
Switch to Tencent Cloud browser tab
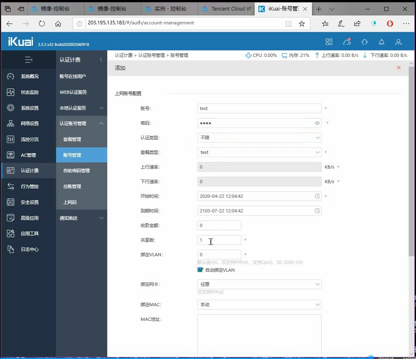click(x=226, y=9)
